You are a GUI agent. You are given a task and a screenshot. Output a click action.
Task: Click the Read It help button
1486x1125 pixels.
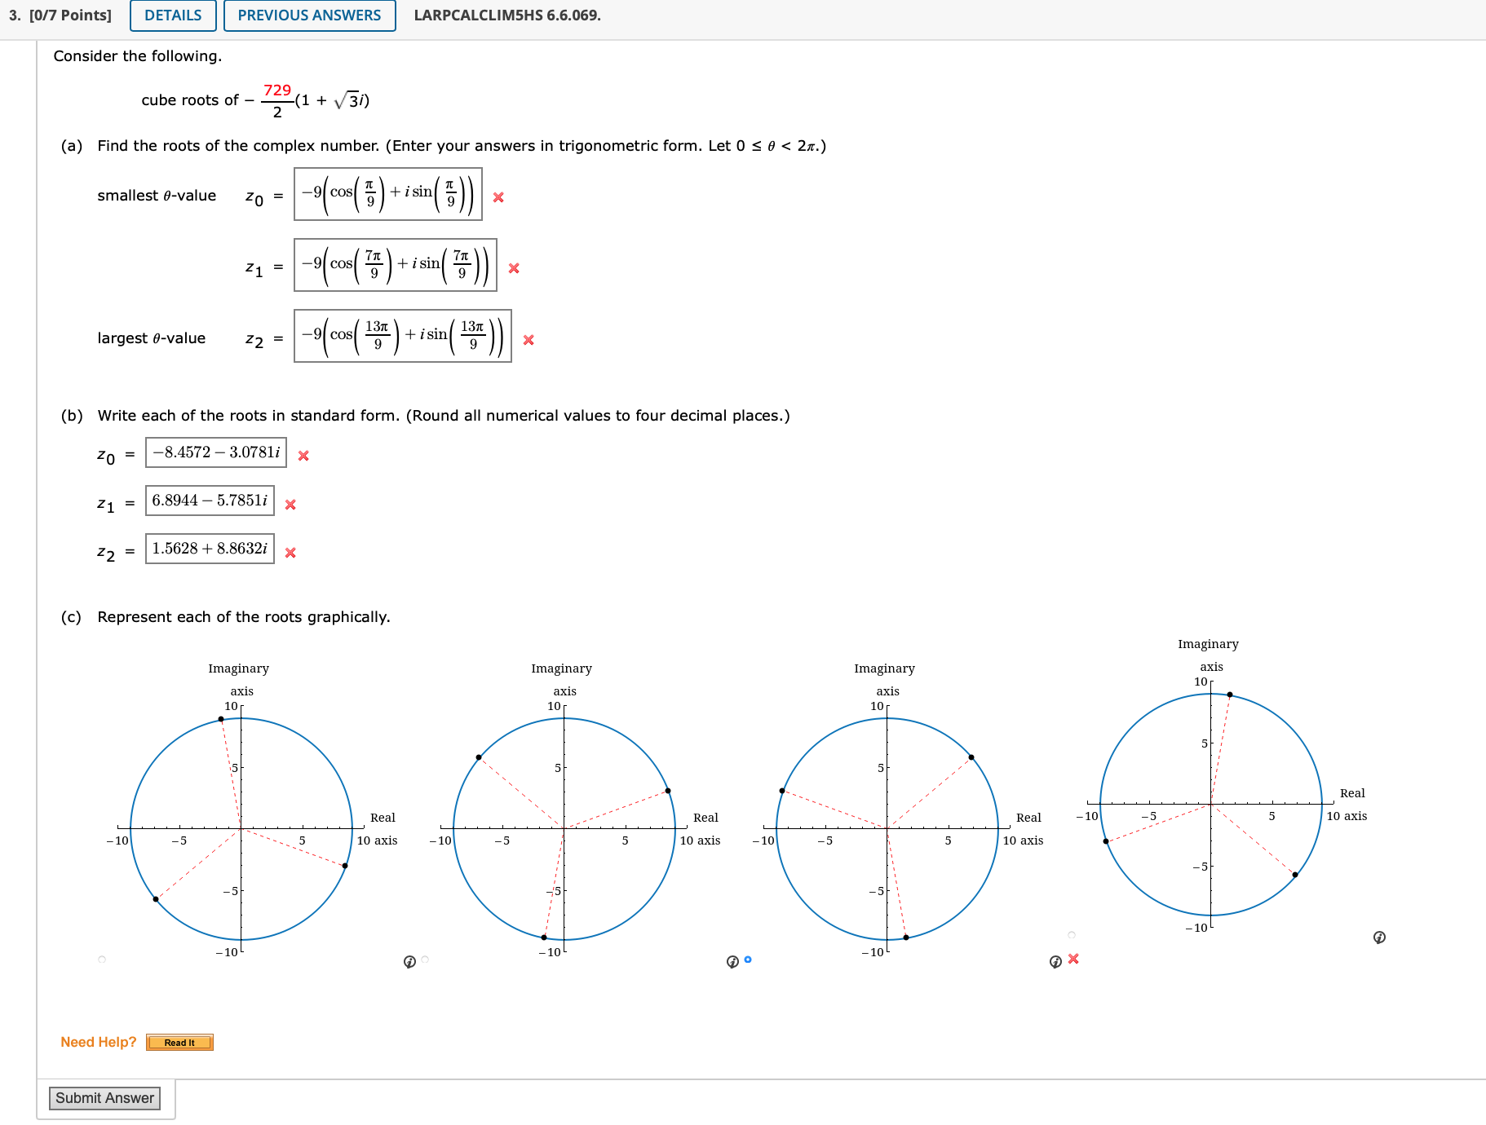point(179,1042)
